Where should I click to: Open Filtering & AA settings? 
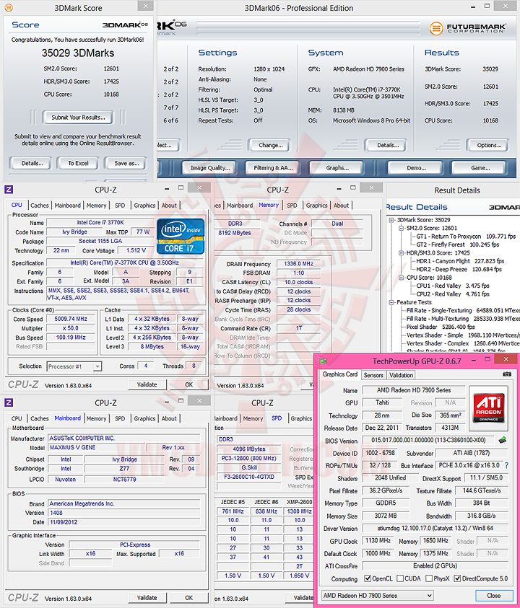tap(273, 168)
